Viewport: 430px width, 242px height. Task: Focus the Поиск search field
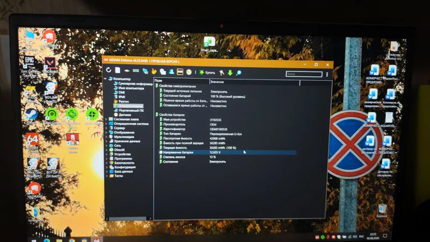304,74
